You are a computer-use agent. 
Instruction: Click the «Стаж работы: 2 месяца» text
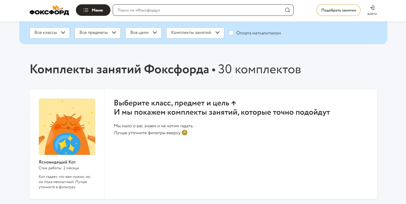pos(59,168)
